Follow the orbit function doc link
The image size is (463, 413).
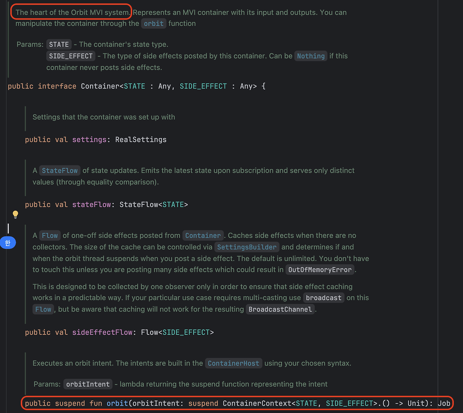[x=154, y=24]
